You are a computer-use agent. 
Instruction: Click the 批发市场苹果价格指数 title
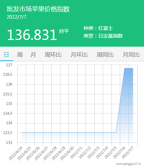[38, 9]
